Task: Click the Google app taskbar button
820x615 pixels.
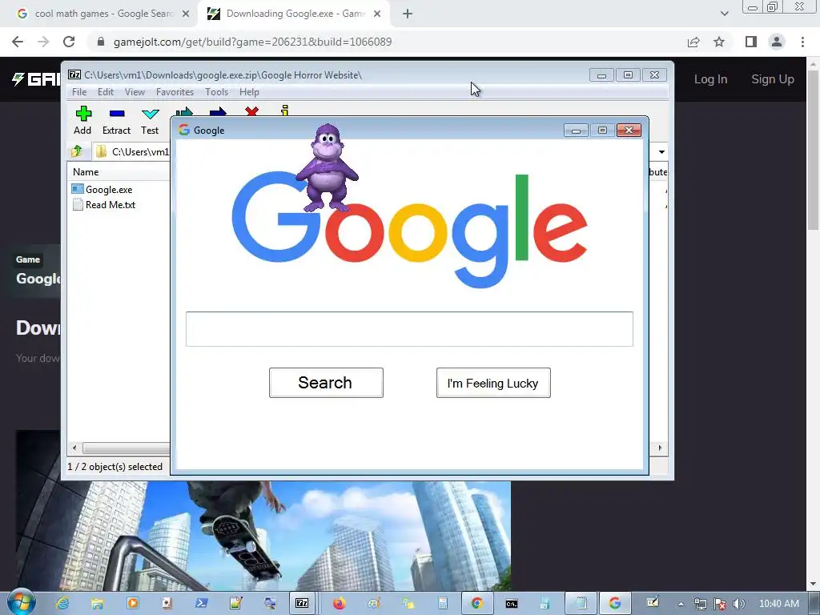Action: 614,604
